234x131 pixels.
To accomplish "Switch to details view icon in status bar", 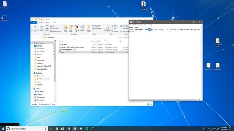I will [149, 104].
